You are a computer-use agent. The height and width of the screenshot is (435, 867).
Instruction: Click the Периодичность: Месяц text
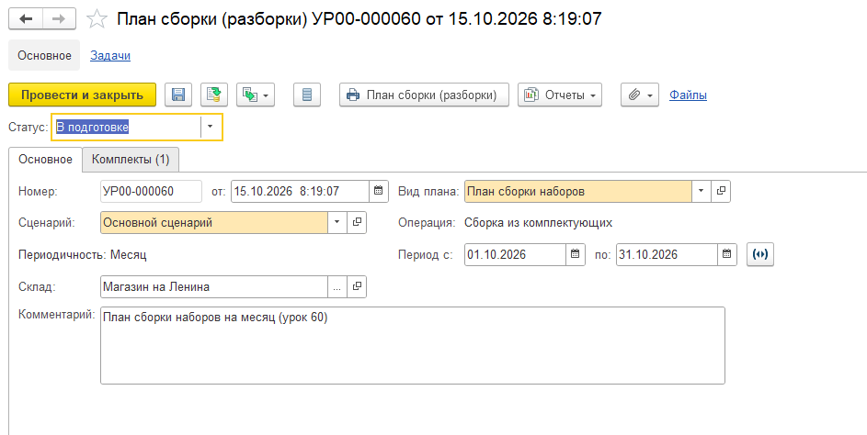click(x=83, y=255)
